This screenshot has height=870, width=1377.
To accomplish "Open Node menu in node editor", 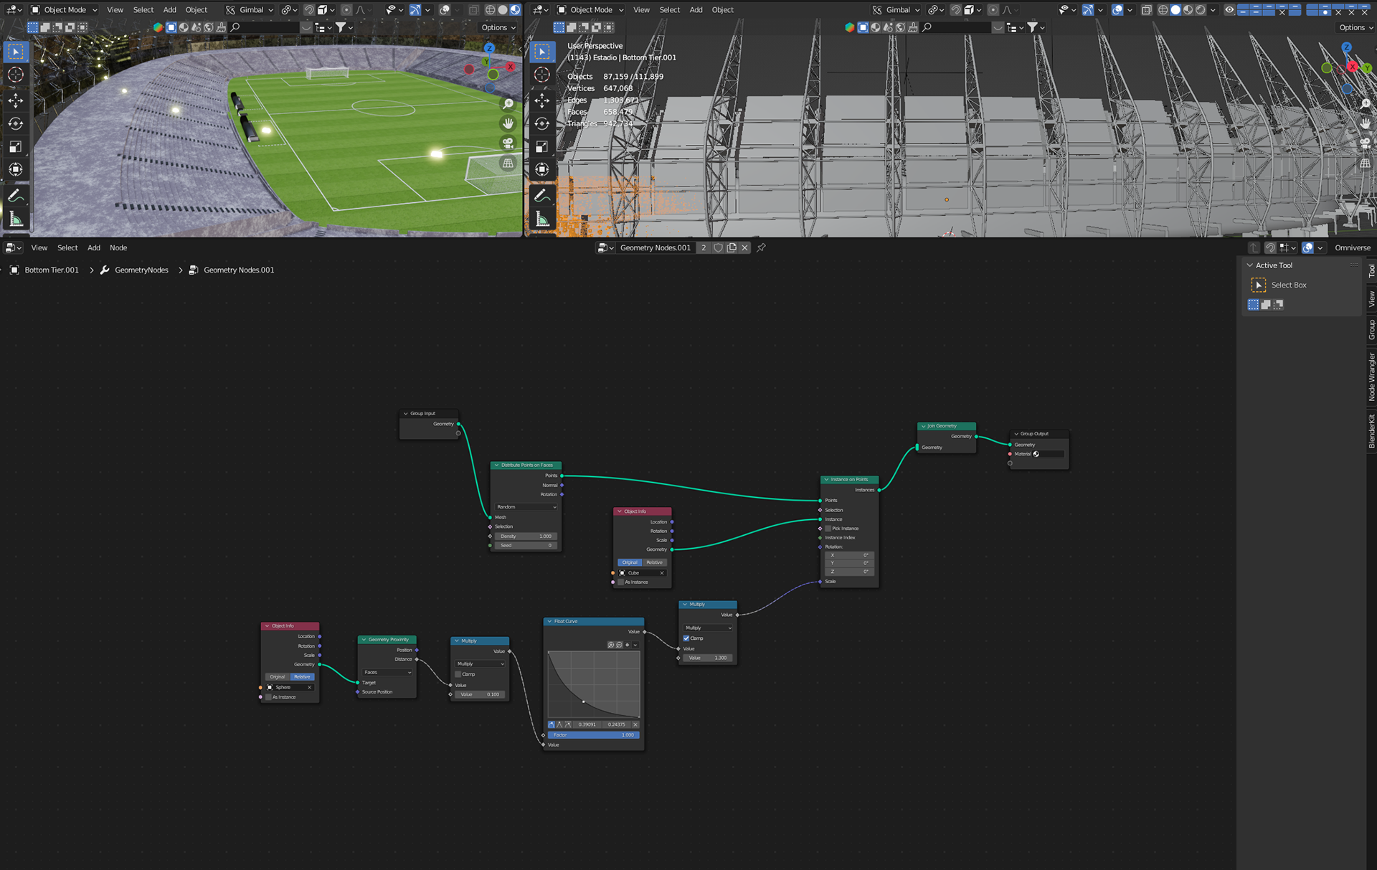I will coord(118,247).
